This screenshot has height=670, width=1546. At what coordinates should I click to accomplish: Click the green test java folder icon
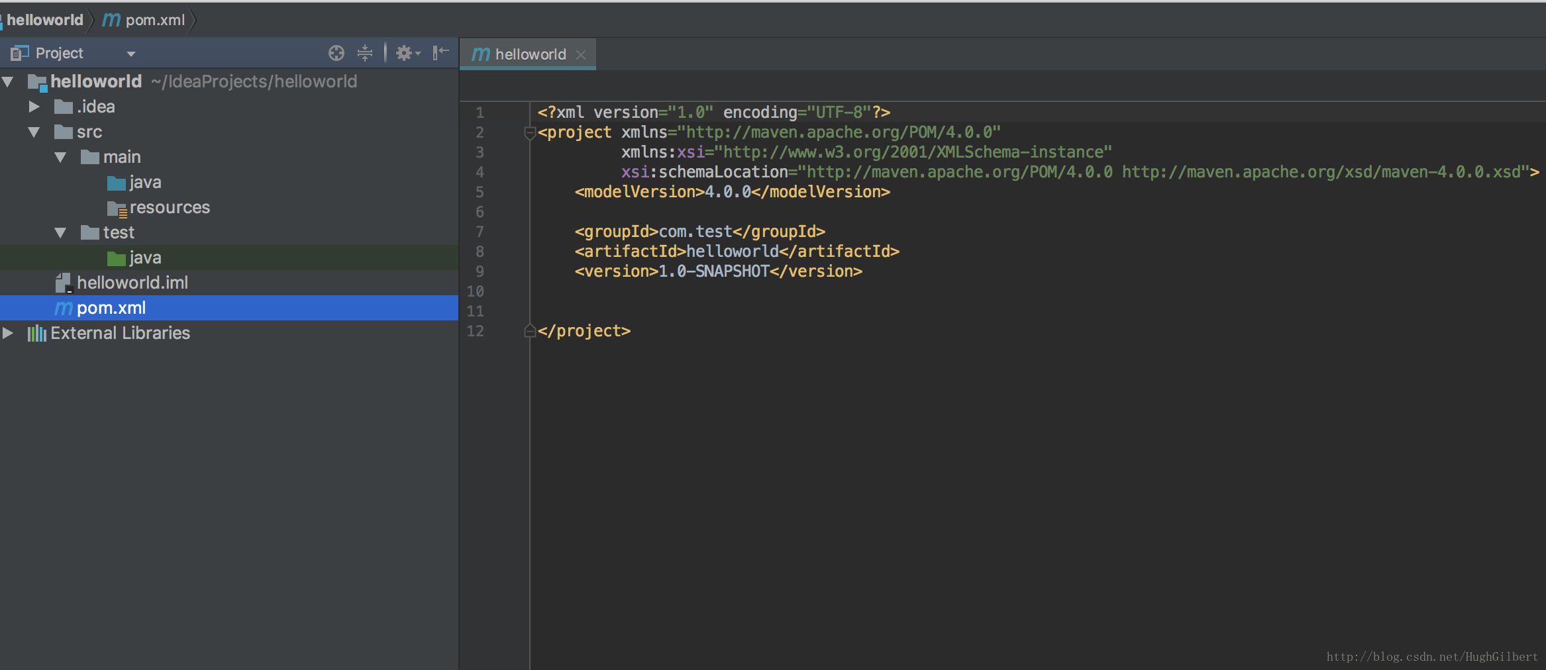click(117, 258)
